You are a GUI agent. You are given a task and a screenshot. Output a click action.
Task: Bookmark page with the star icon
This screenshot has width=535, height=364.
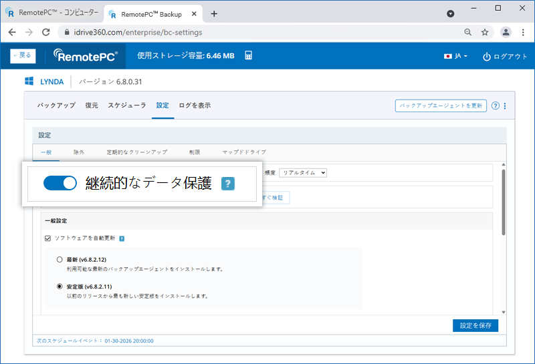click(485, 32)
